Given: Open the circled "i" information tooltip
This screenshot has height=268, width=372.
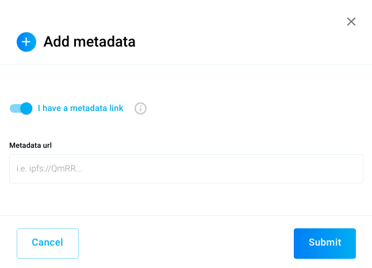Looking at the screenshot, I should point(141,108).
